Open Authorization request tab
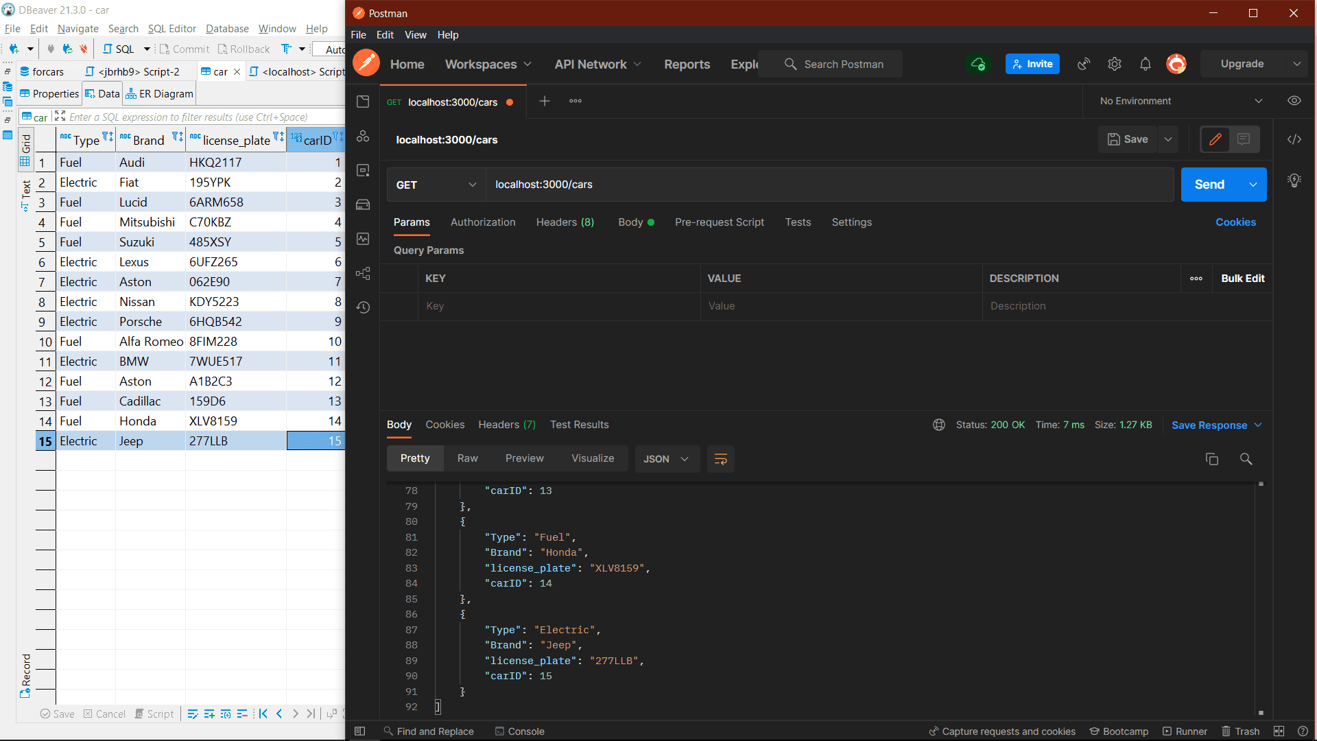Image resolution: width=1317 pixels, height=741 pixels. click(x=483, y=222)
